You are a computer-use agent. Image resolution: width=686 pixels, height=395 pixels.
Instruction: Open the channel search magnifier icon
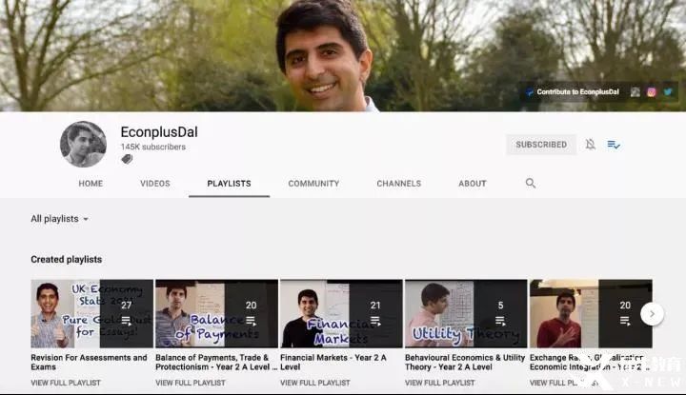531,183
